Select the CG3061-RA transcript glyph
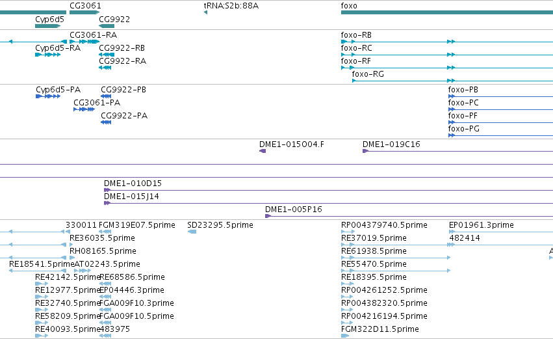Viewport: 553px width, 339px height. (84, 42)
